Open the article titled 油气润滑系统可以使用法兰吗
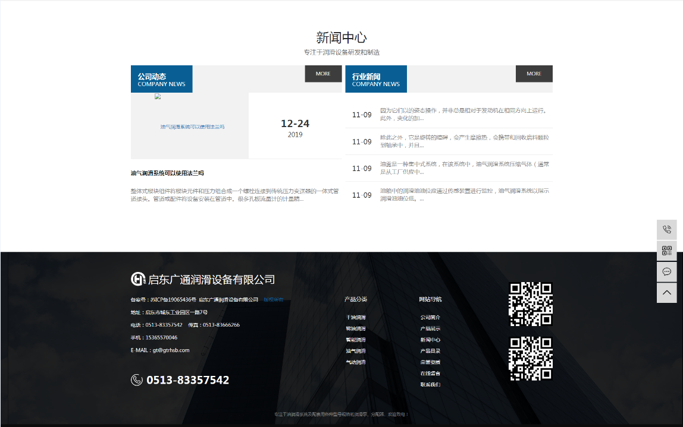This screenshot has height=427, width=683. pyautogui.click(x=167, y=173)
